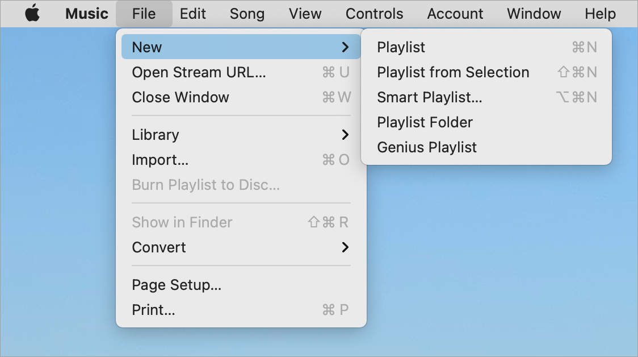
Task: Open the Controls menu
Action: coord(375,14)
